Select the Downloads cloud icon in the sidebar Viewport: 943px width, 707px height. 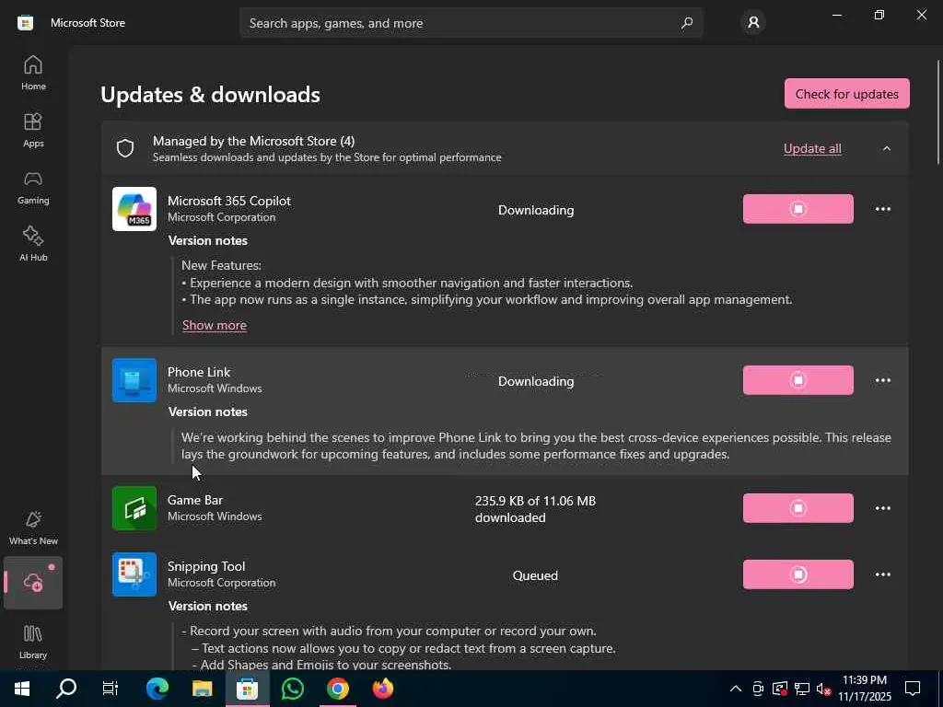click(33, 583)
